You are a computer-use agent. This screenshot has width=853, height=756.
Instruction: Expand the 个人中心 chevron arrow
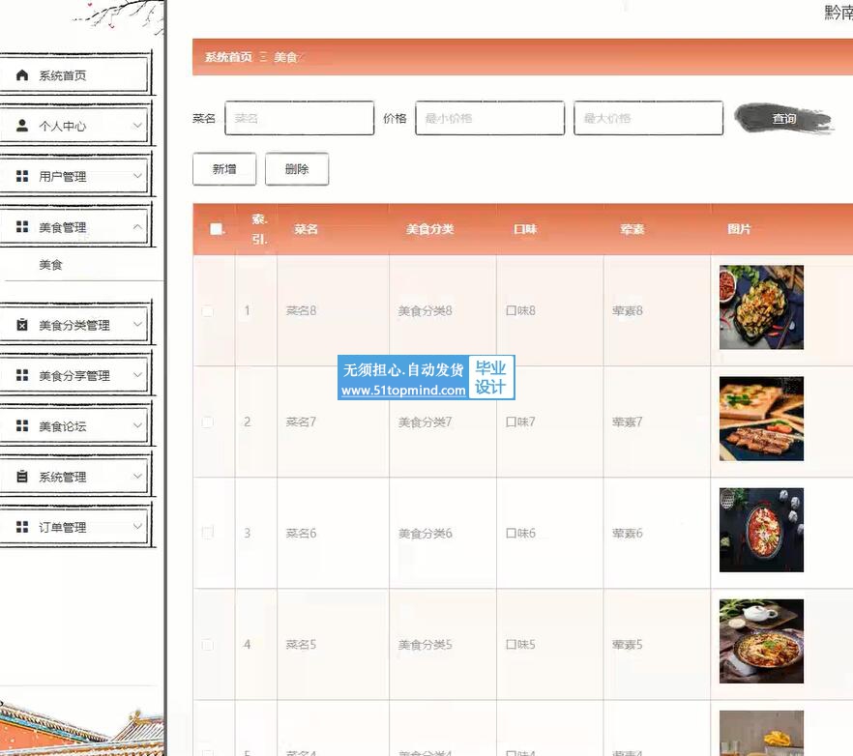tap(137, 126)
